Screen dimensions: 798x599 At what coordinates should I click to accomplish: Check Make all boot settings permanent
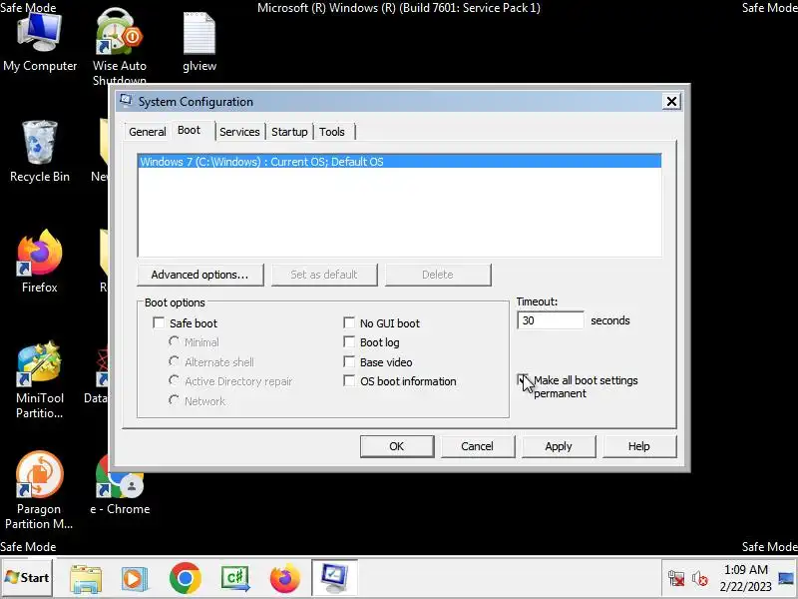pyautogui.click(x=522, y=380)
